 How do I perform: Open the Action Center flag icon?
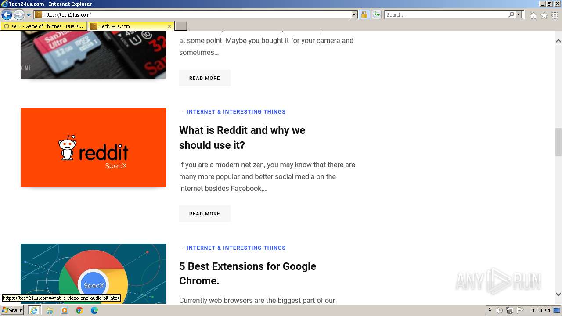[x=520, y=310]
